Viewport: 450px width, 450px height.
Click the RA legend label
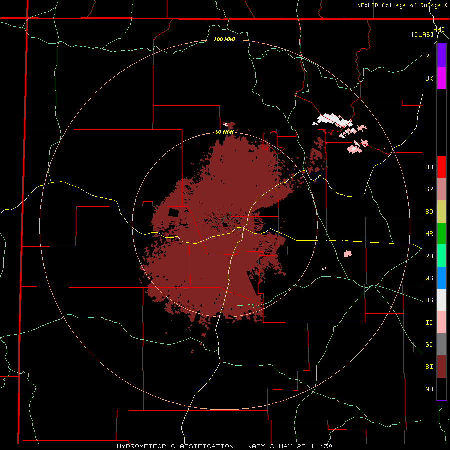pyautogui.click(x=429, y=256)
